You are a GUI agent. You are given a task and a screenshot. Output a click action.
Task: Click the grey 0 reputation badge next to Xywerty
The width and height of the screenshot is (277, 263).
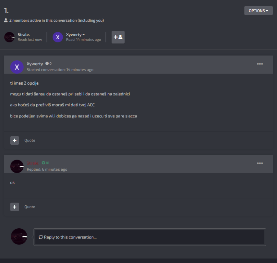[x=48, y=64]
